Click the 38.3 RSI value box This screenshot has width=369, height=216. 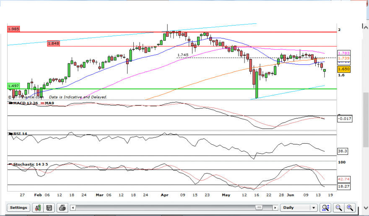[343, 151]
